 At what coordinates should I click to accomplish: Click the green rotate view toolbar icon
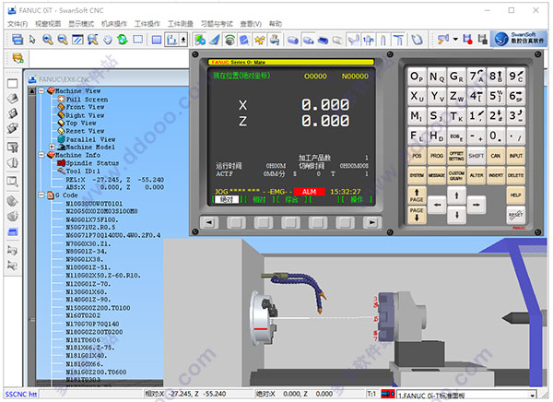point(123,40)
